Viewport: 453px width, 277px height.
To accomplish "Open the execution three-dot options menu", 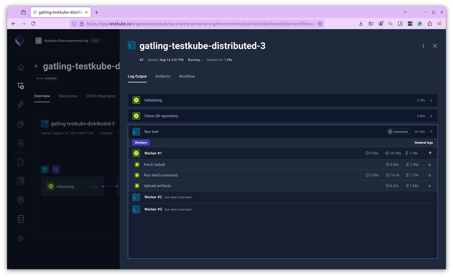I will pyautogui.click(x=423, y=46).
